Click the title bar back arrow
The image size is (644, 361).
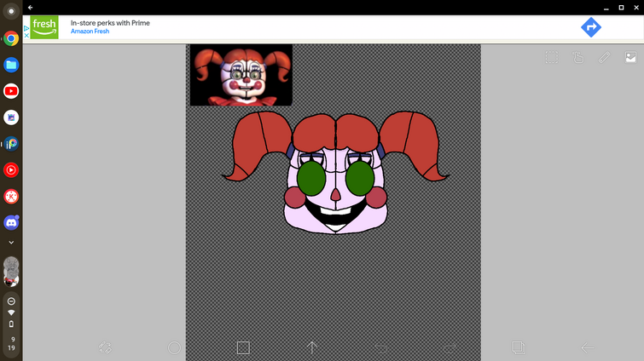(31, 8)
